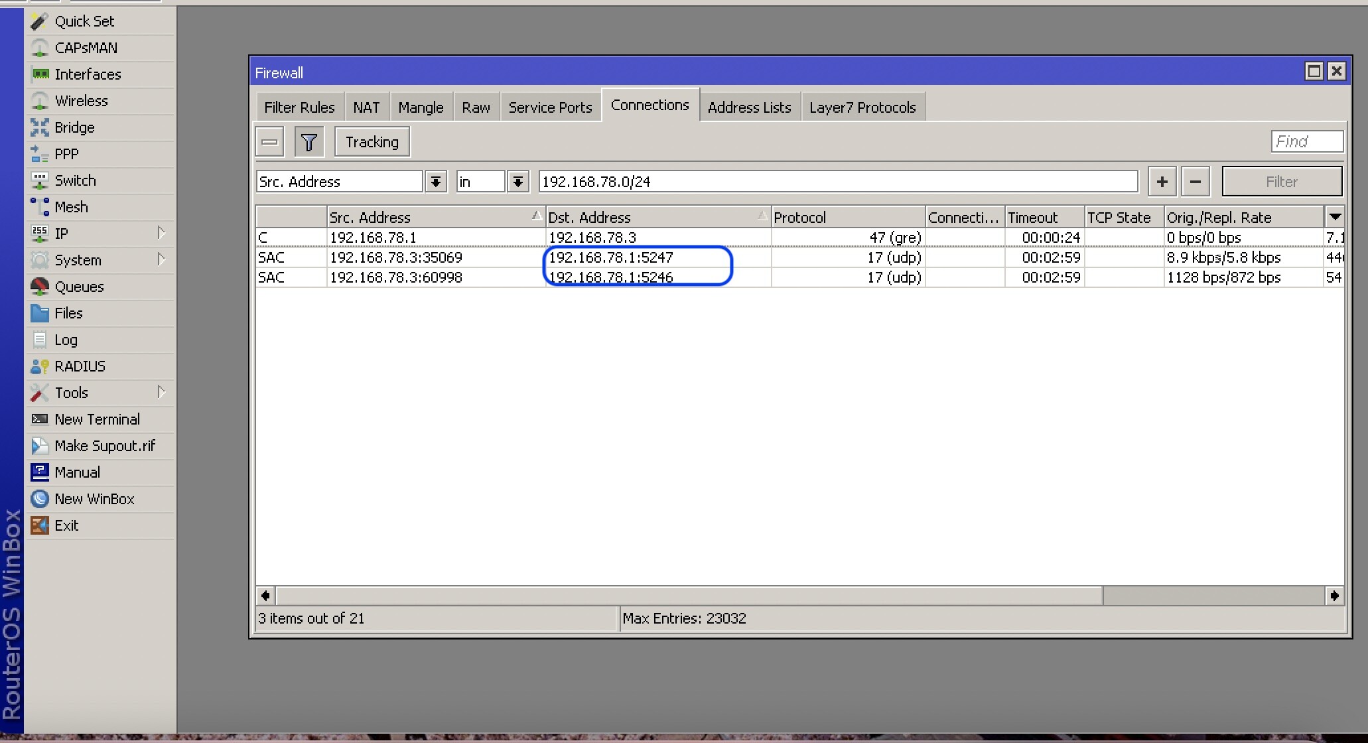Open the Src. Address field dropdown
Image resolution: width=1368 pixels, height=743 pixels.
click(436, 182)
